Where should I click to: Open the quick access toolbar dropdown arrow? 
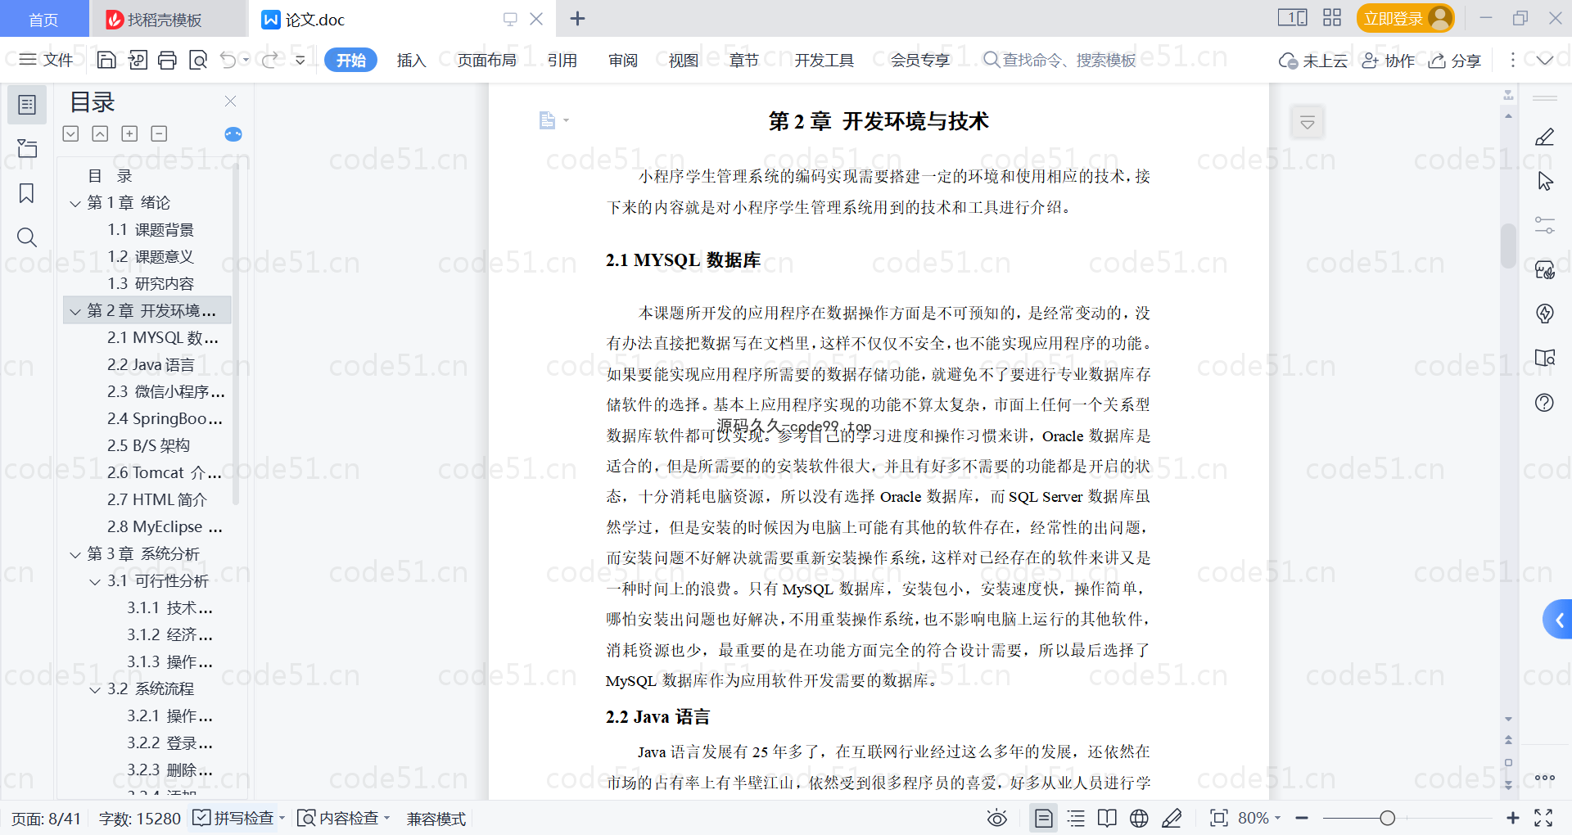coord(300,60)
